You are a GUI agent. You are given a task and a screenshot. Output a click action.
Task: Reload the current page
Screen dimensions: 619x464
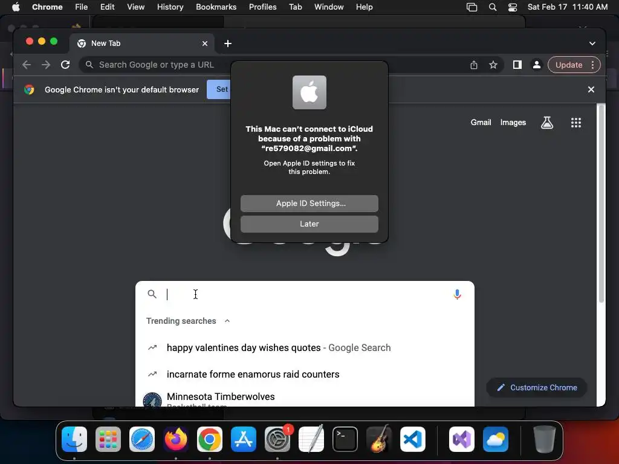(x=65, y=65)
